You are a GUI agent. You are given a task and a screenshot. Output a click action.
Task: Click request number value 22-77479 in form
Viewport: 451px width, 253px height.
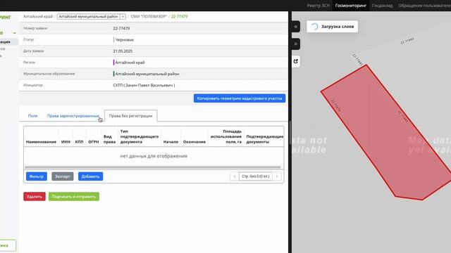(x=121, y=28)
